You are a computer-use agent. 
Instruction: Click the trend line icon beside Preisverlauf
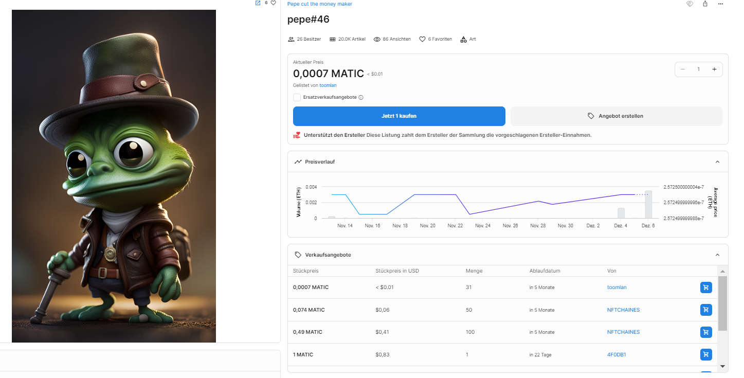tap(298, 161)
